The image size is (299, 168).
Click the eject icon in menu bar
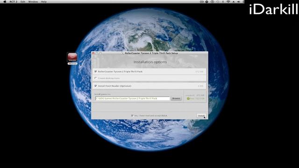[x=234, y=1]
